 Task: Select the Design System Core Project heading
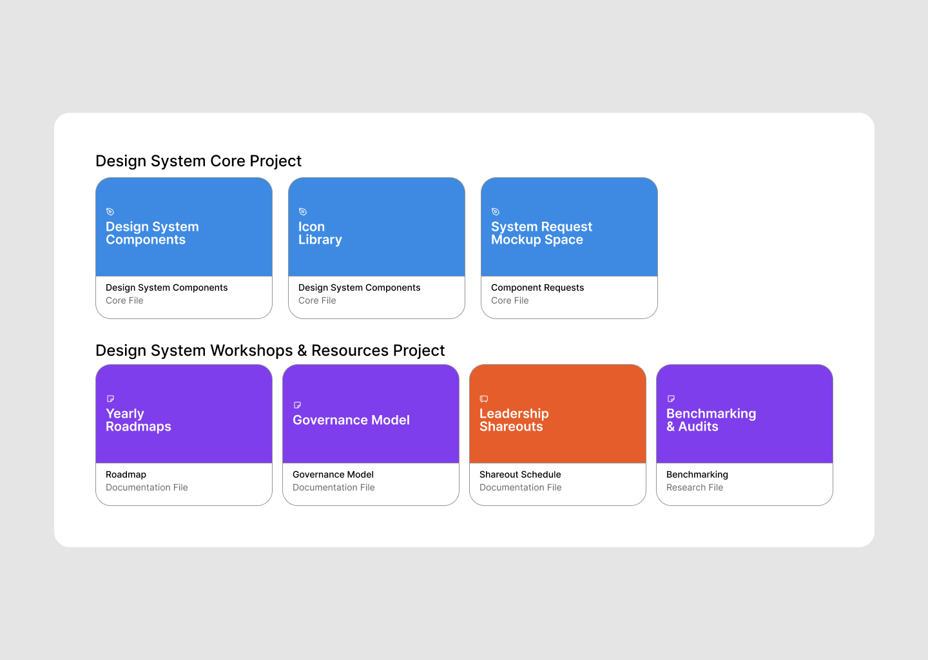tap(198, 161)
